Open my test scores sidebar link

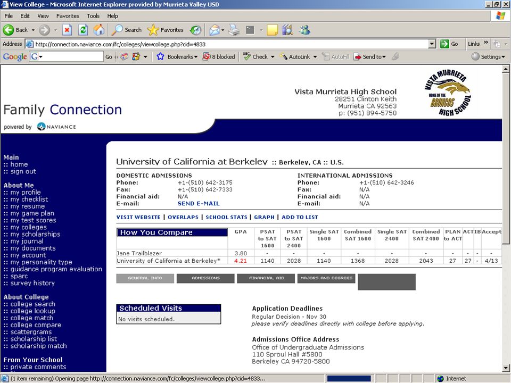tap(33, 220)
